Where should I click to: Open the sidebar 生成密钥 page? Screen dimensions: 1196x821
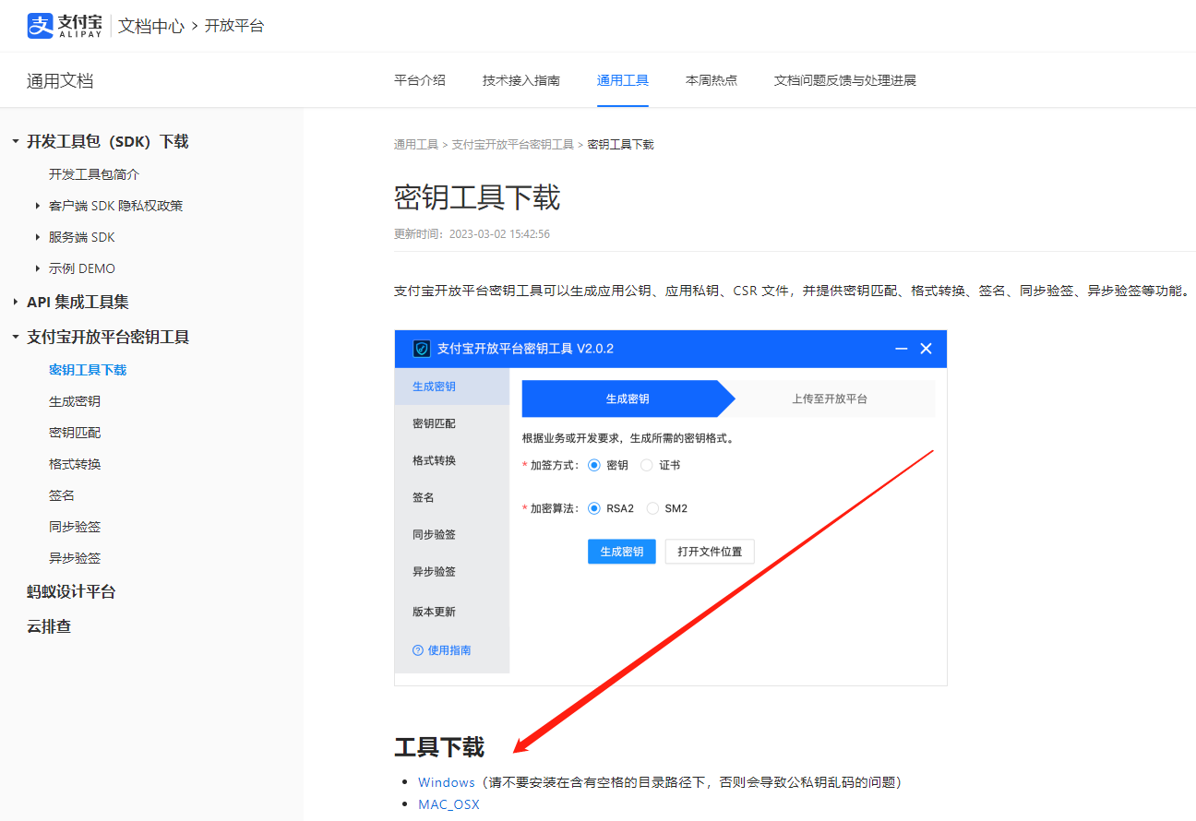pyautogui.click(x=75, y=401)
